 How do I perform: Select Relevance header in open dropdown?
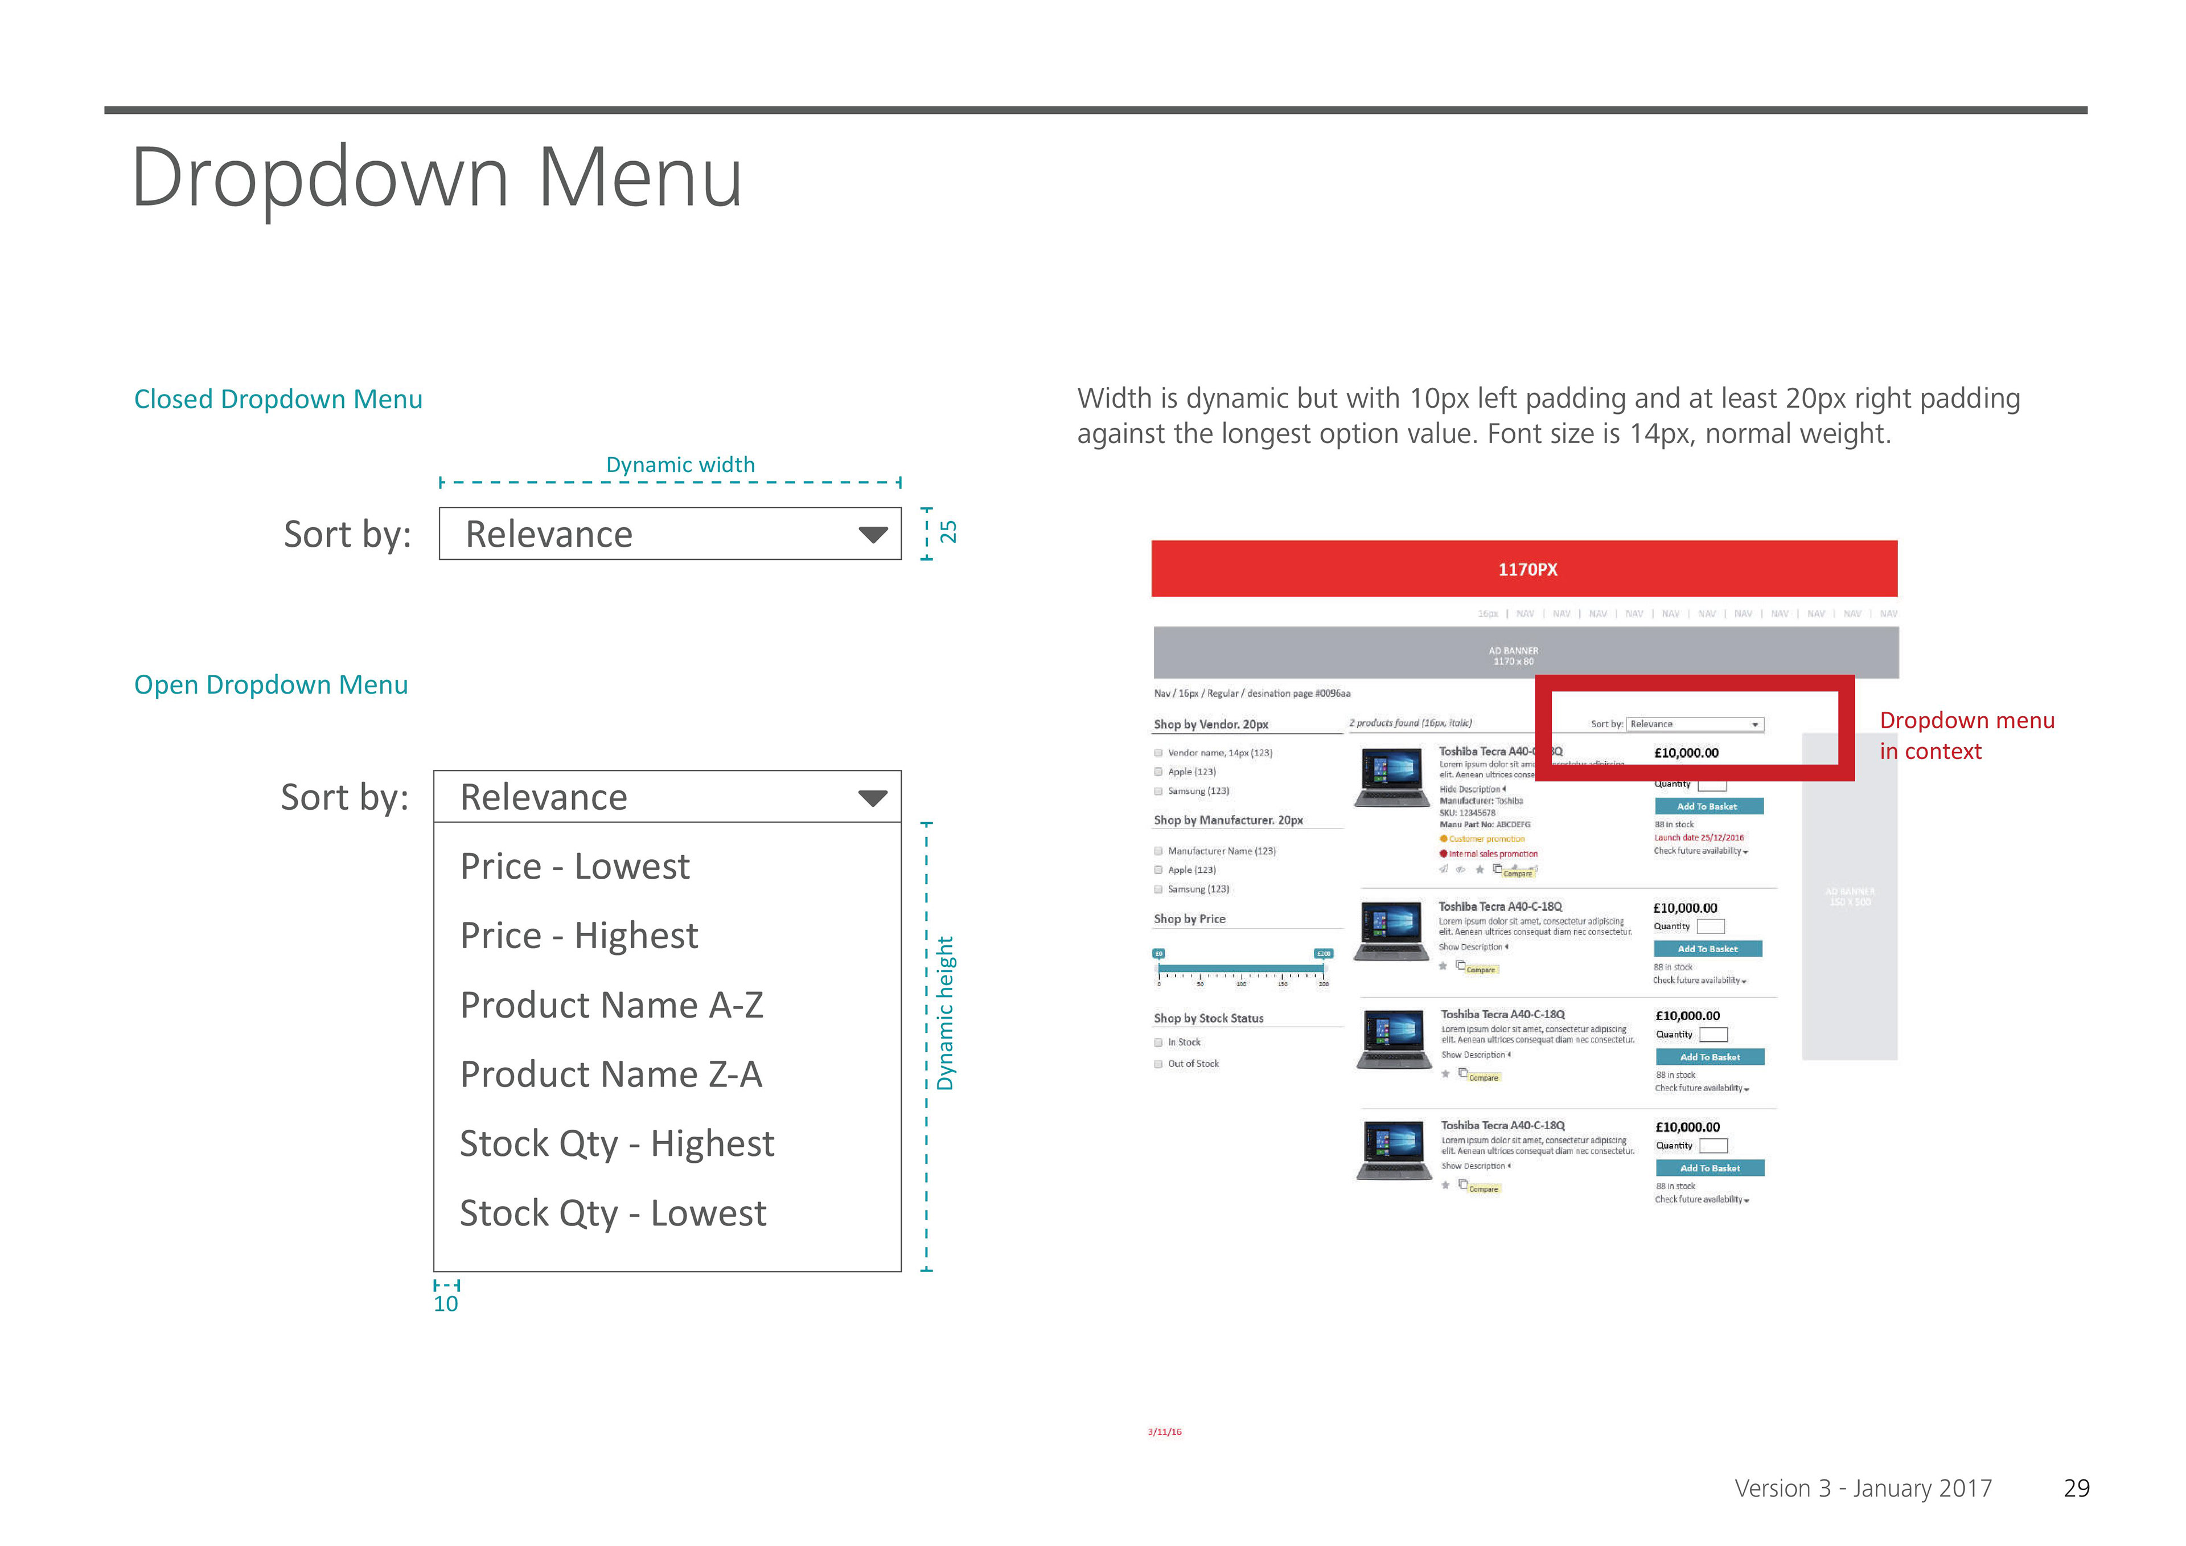[x=667, y=796]
